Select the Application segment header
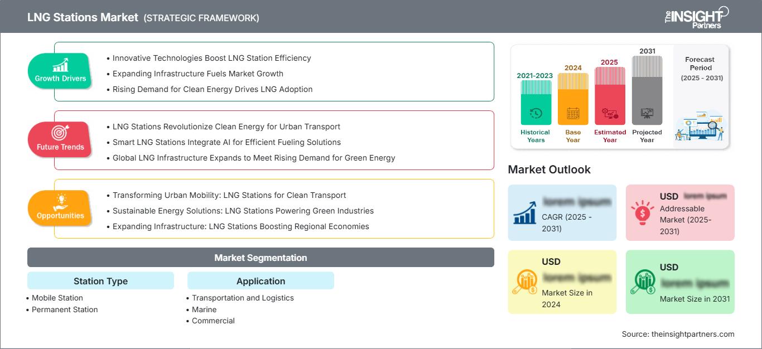The height and width of the screenshot is (349, 762). (x=261, y=281)
